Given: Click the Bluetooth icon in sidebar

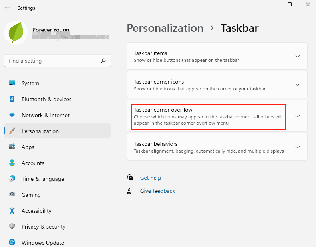Looking at the screenshot, I should (12, 99).
